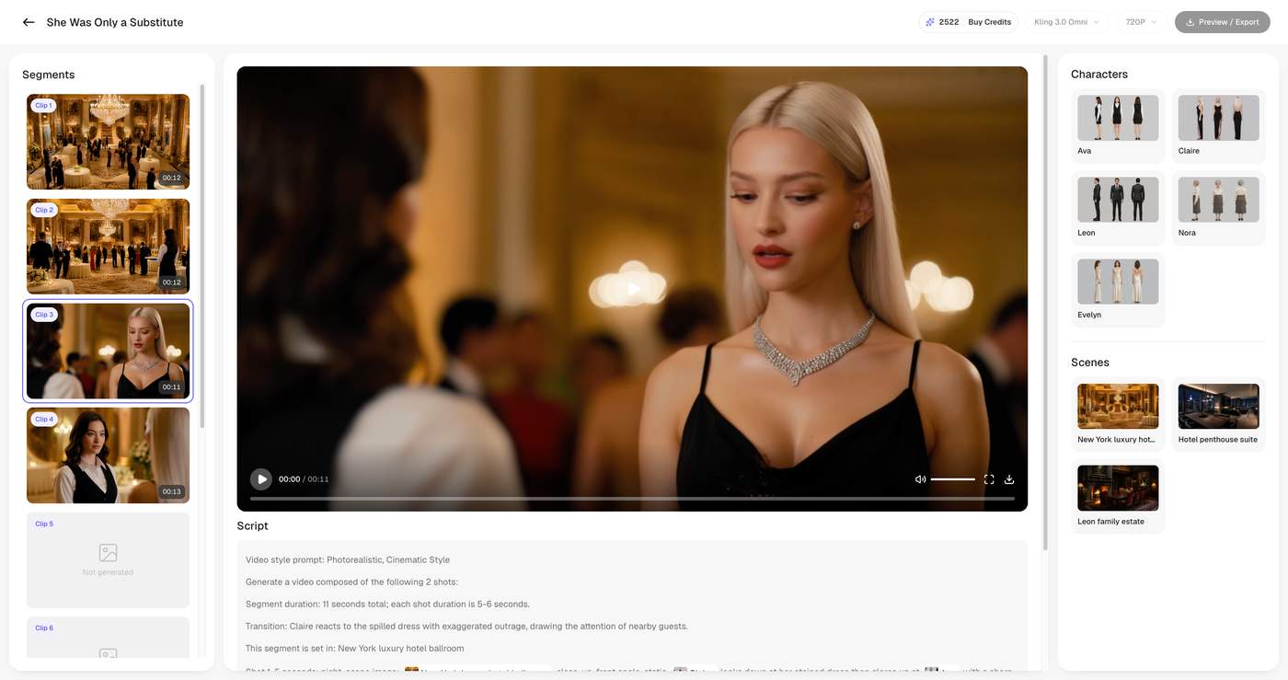Adjust the video volume slider
The width and height of the screenshot is (1288, 680).
click(952, 479)
